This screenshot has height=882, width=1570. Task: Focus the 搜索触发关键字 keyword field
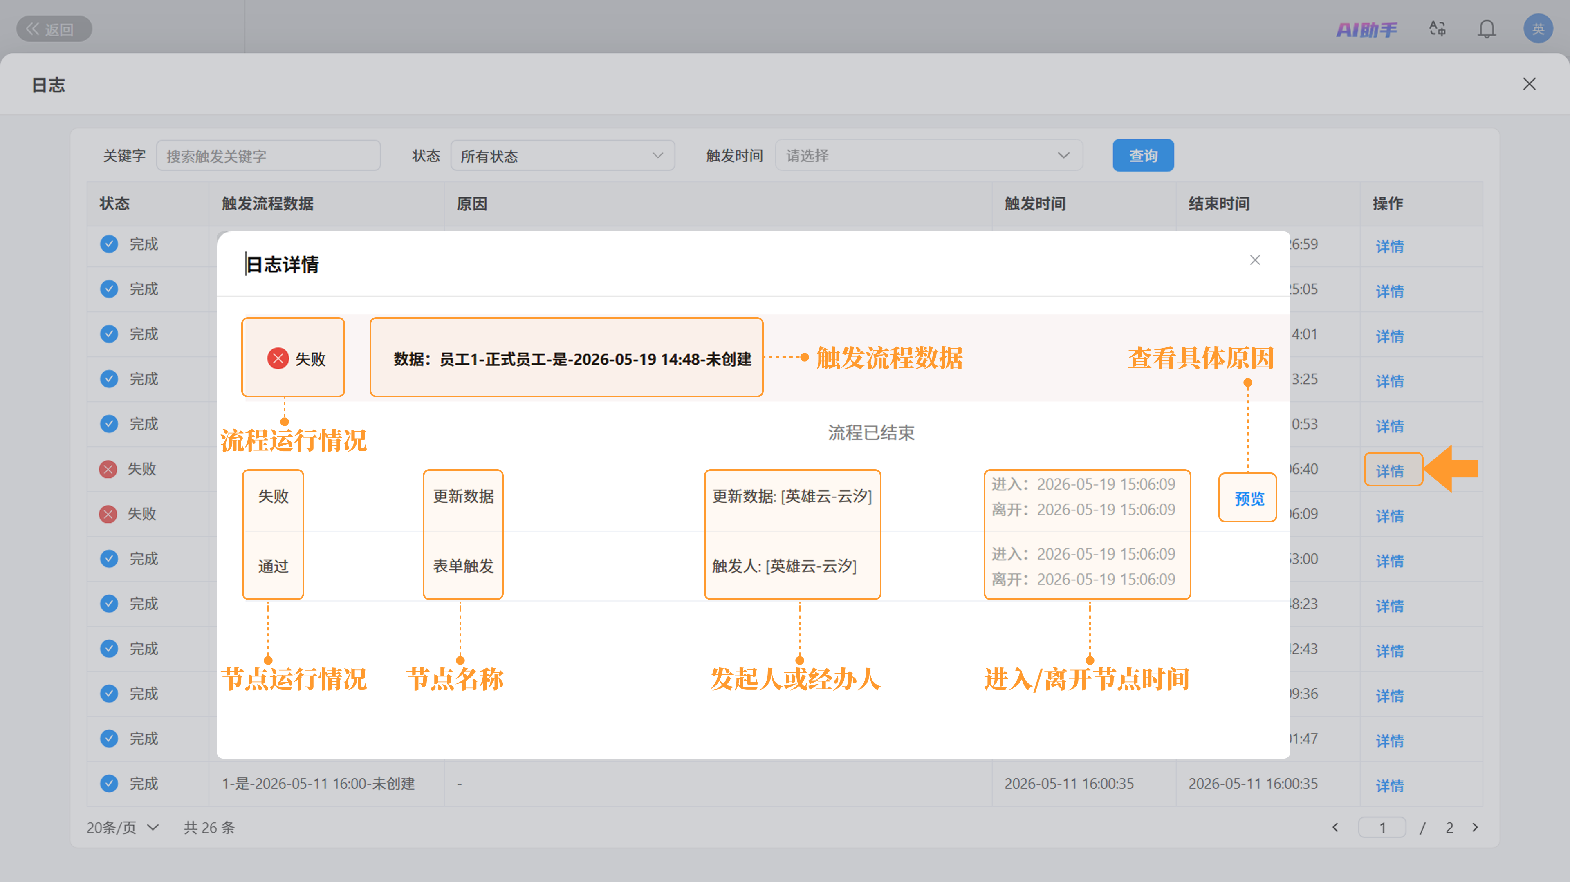click(x=268, y=156)
